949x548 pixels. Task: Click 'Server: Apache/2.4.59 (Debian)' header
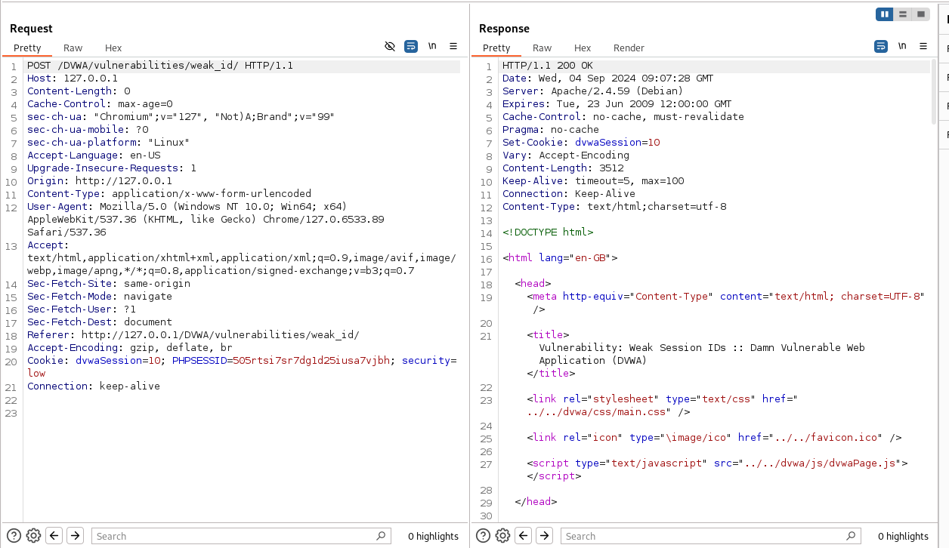point(593,91)
